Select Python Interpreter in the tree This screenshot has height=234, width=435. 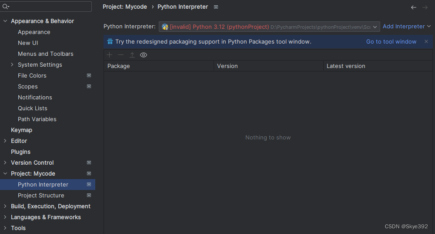[47, 184]
